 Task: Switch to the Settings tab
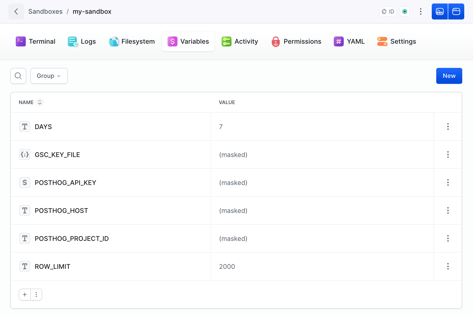396,41
